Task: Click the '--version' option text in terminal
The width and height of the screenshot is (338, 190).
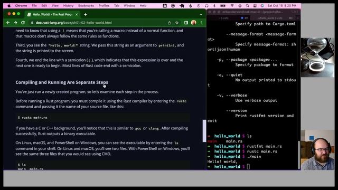Action: pos(237,110)
